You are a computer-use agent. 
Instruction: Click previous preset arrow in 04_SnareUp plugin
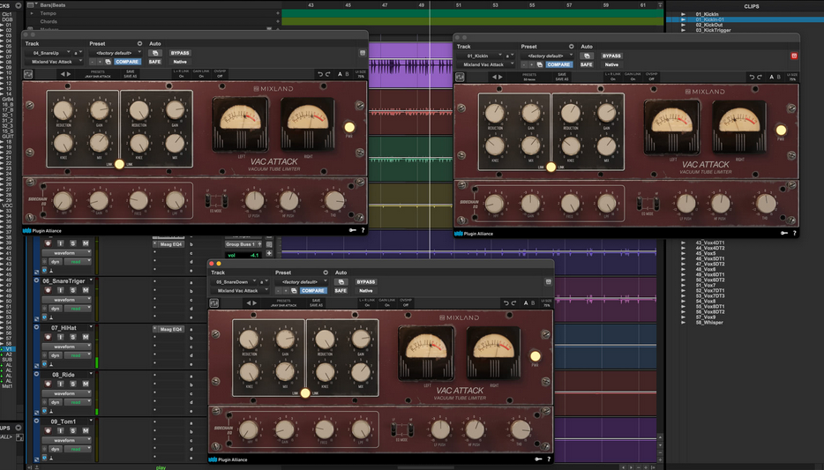(63, 74)
